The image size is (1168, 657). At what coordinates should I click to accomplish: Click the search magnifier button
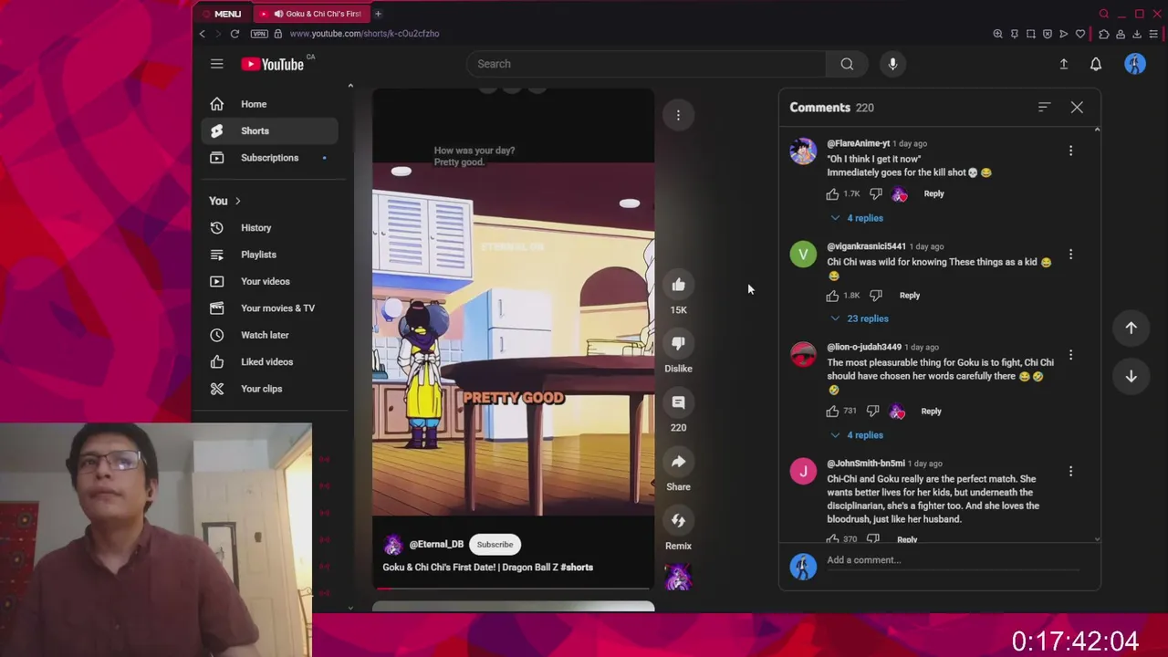coord(847,64)
